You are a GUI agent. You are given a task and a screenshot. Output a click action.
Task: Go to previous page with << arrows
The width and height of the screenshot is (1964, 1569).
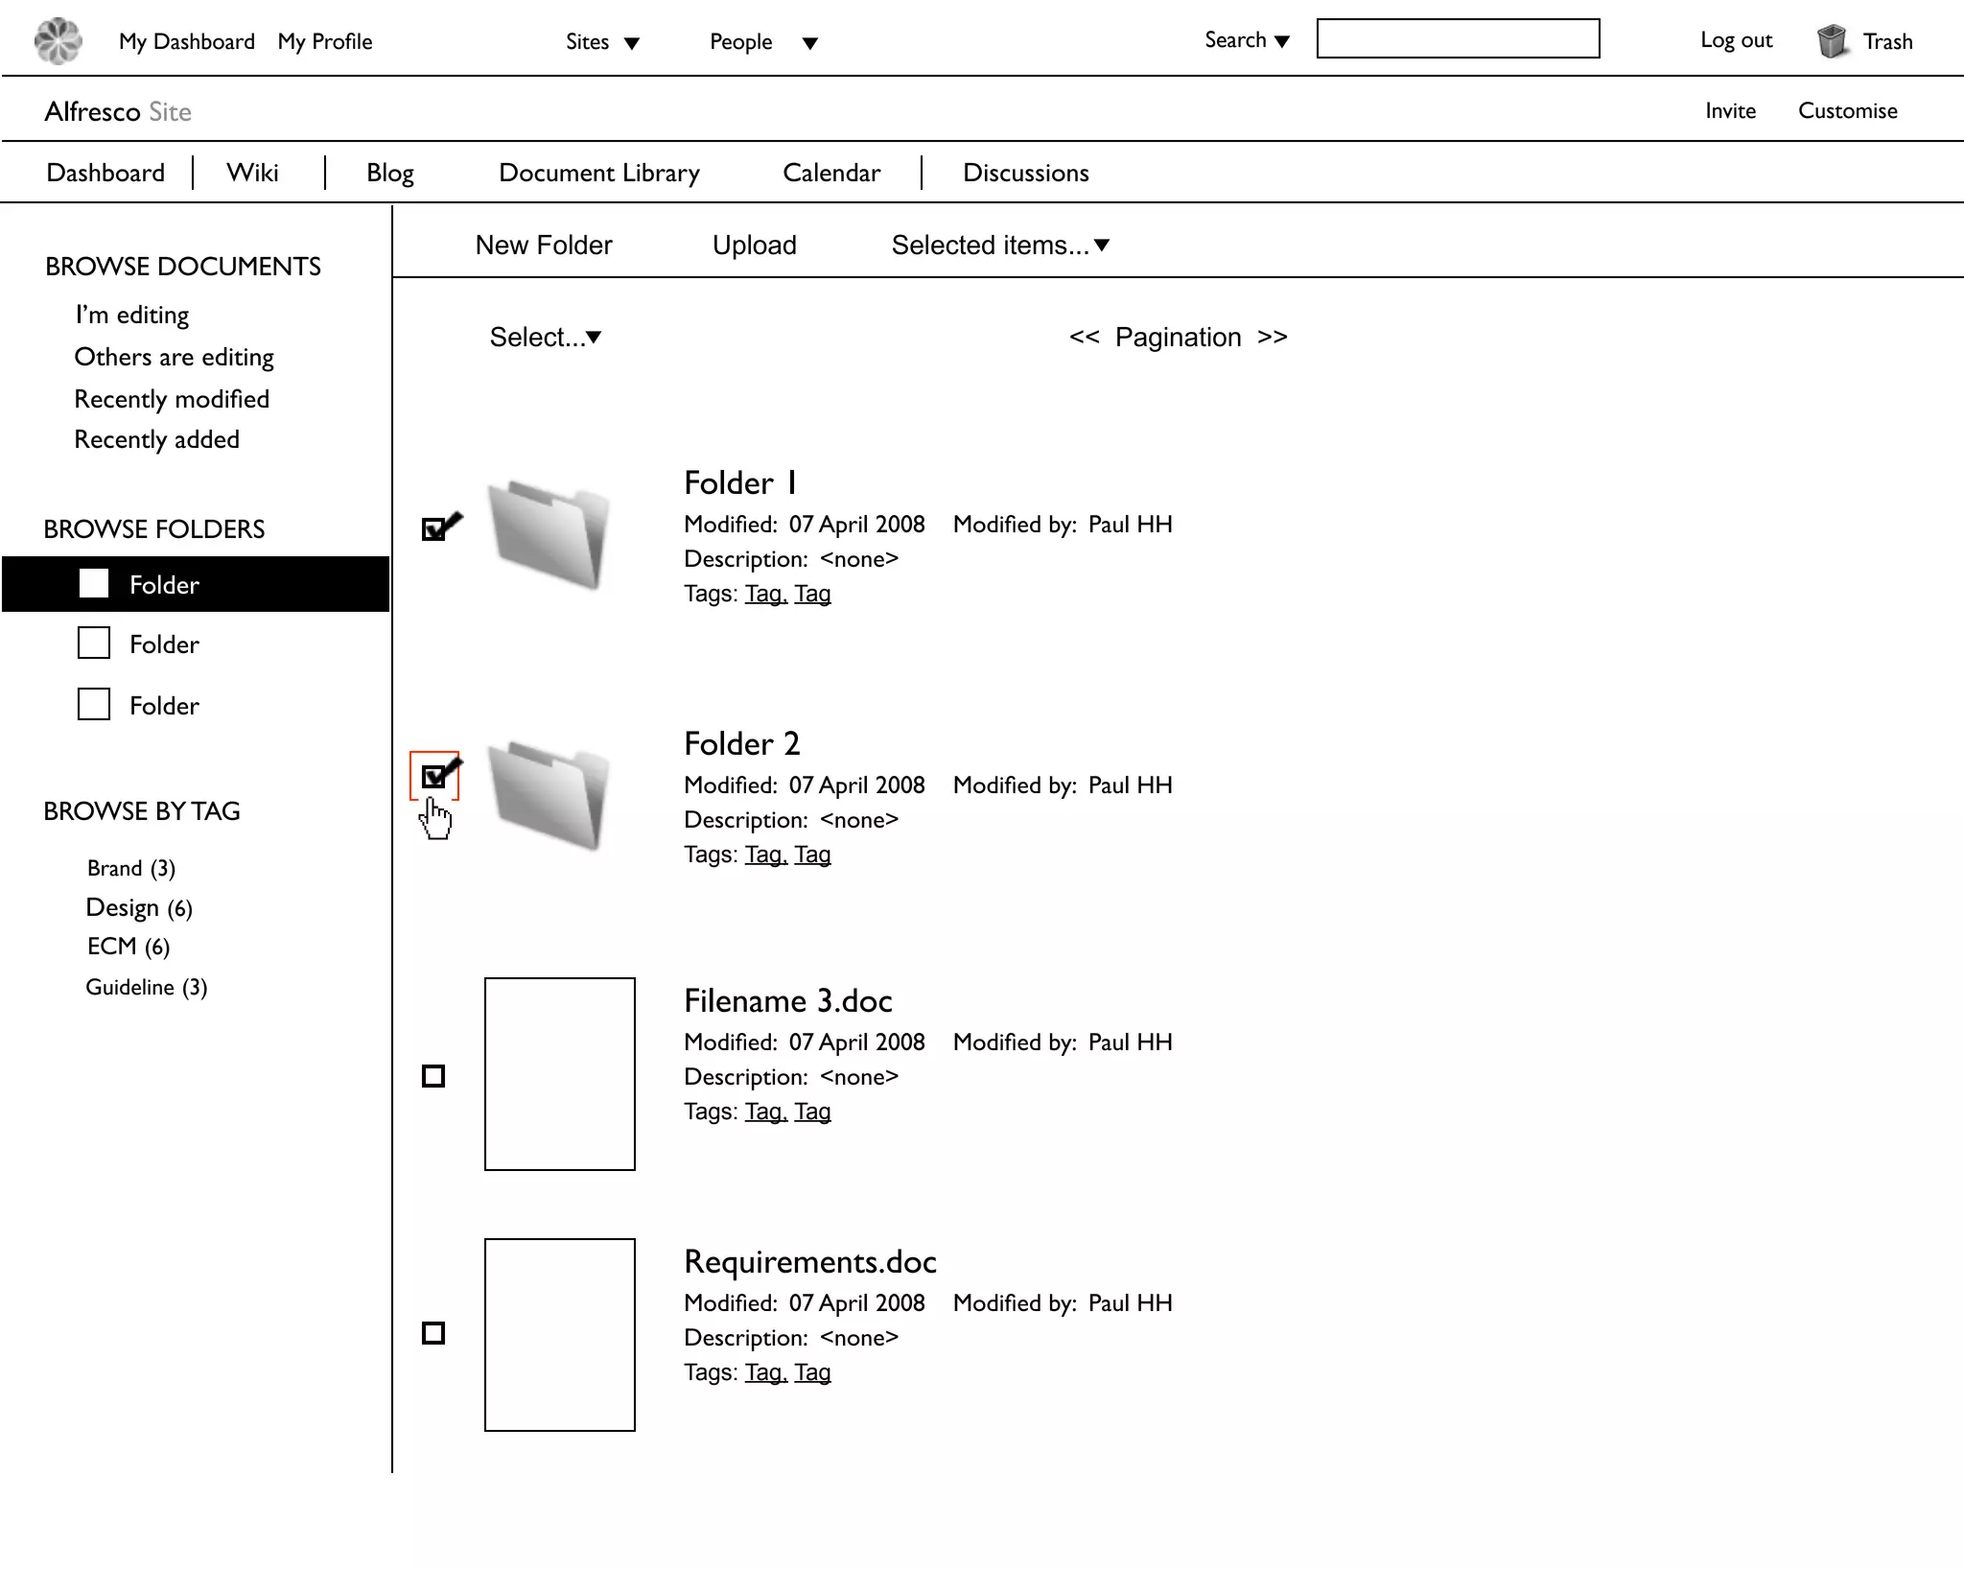(x=1084, y=337)
